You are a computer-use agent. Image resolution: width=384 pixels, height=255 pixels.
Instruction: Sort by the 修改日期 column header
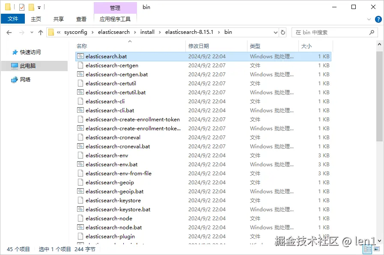(x=199, y=46)
